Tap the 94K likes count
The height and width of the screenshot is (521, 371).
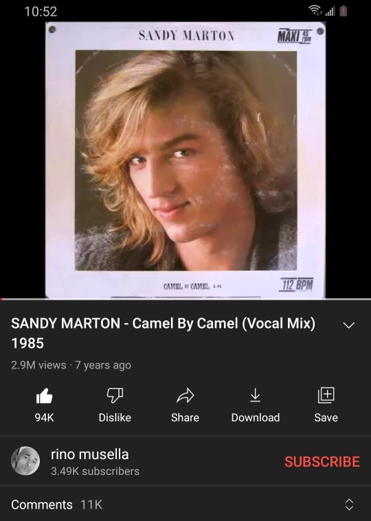(x=44, y=417)
